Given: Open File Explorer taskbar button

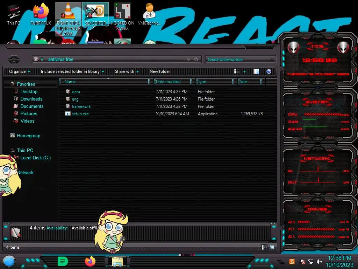Looking at the screenshot, I should point(117,261).
